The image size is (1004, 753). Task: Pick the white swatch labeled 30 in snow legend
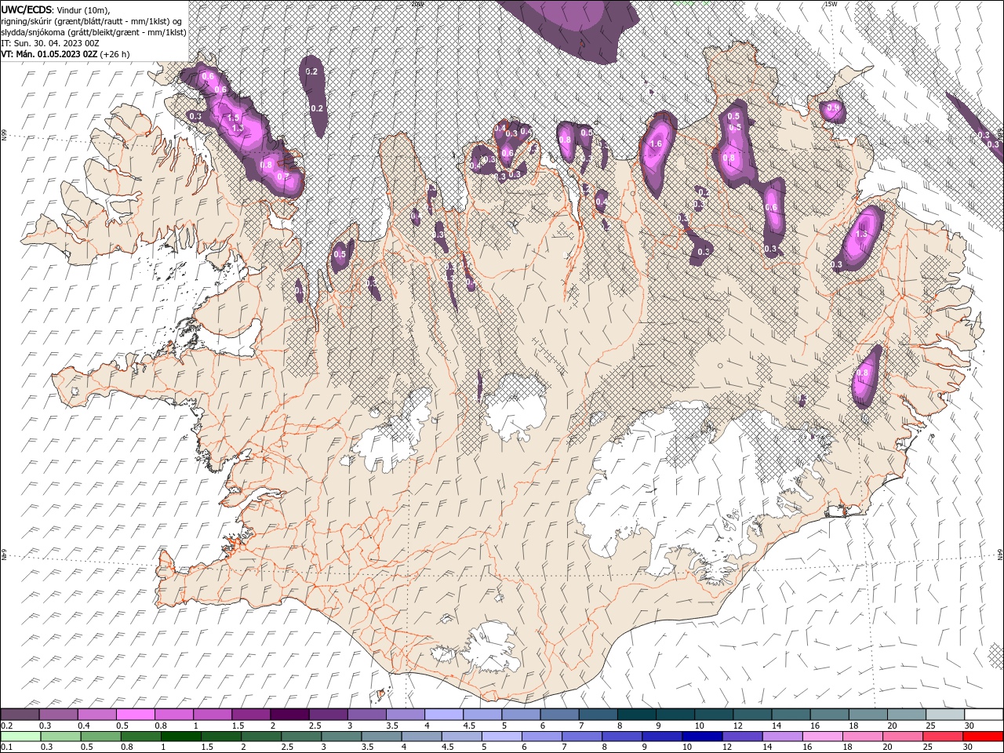[984, 715]
